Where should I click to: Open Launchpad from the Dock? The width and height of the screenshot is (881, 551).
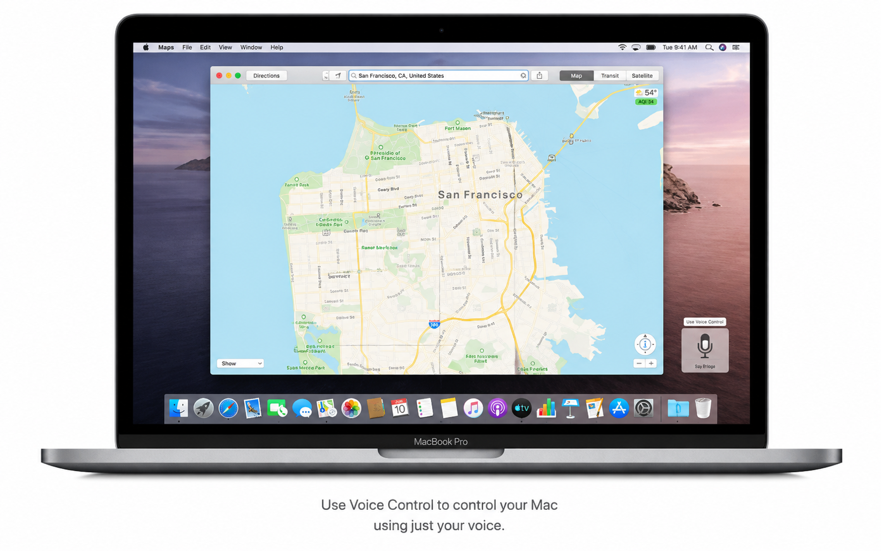(203, 408)
